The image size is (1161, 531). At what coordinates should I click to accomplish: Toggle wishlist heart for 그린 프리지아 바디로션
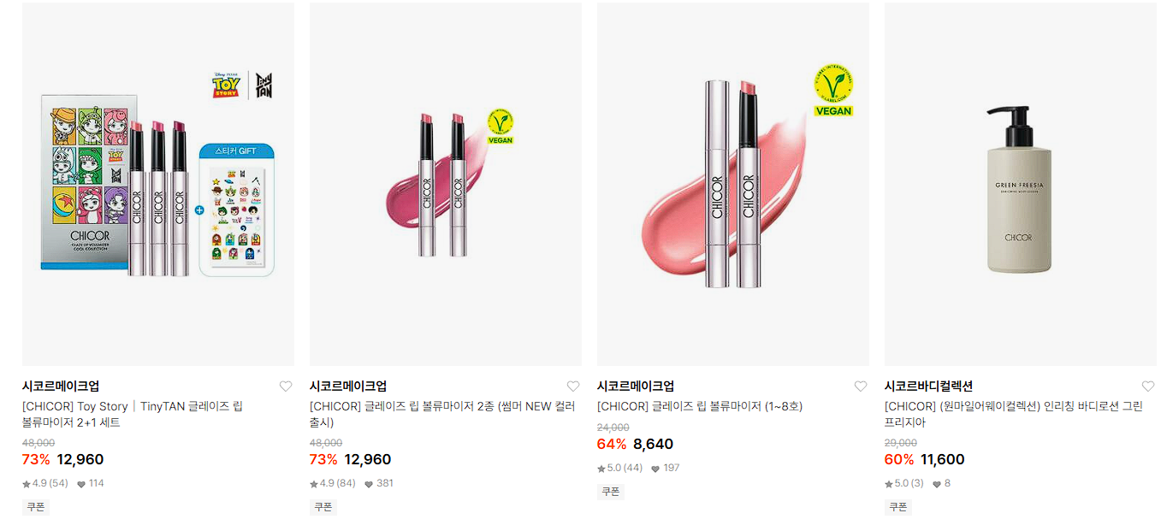pos(1148,386)
